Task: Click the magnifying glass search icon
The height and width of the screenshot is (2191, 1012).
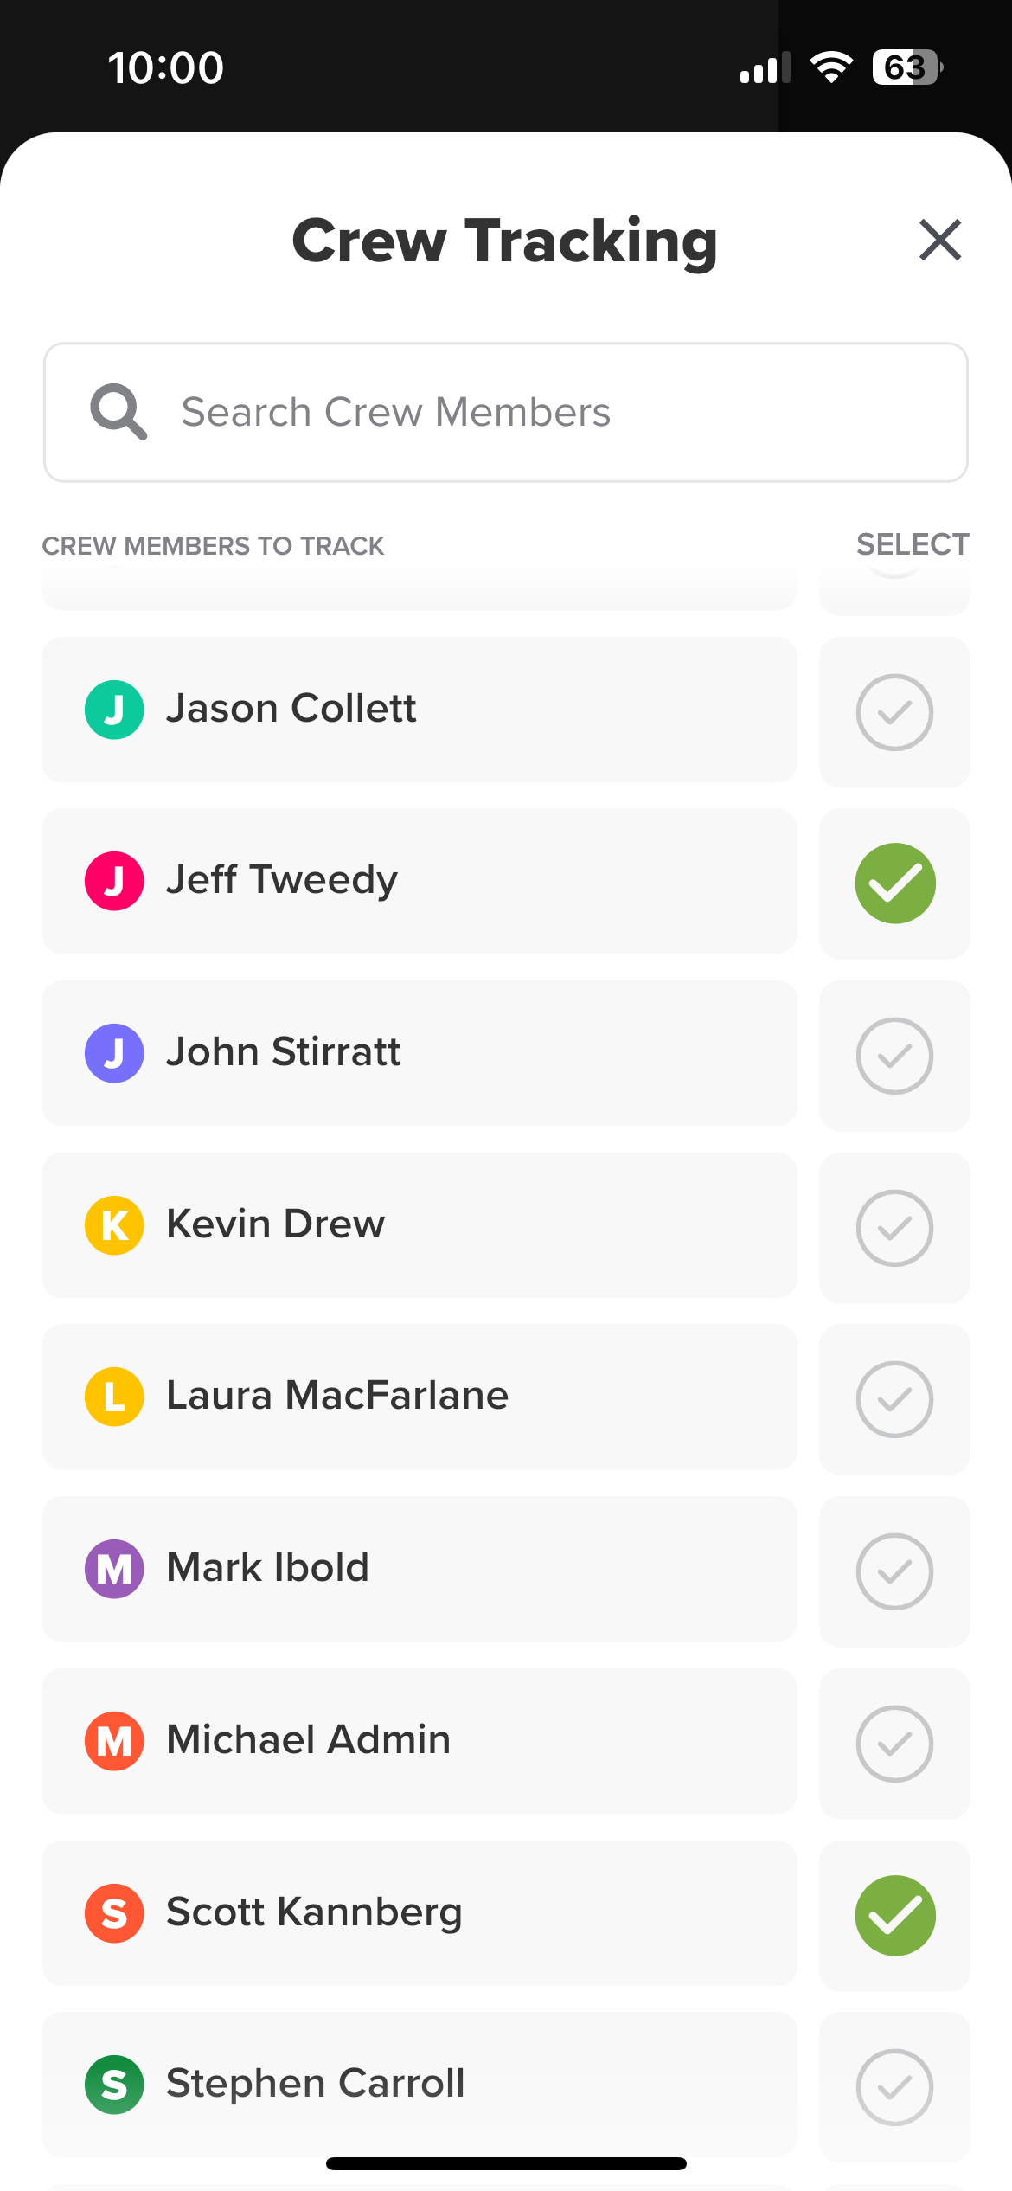Action: 118,412
